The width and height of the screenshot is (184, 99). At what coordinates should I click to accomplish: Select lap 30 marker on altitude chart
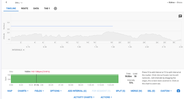coord(174,42)
